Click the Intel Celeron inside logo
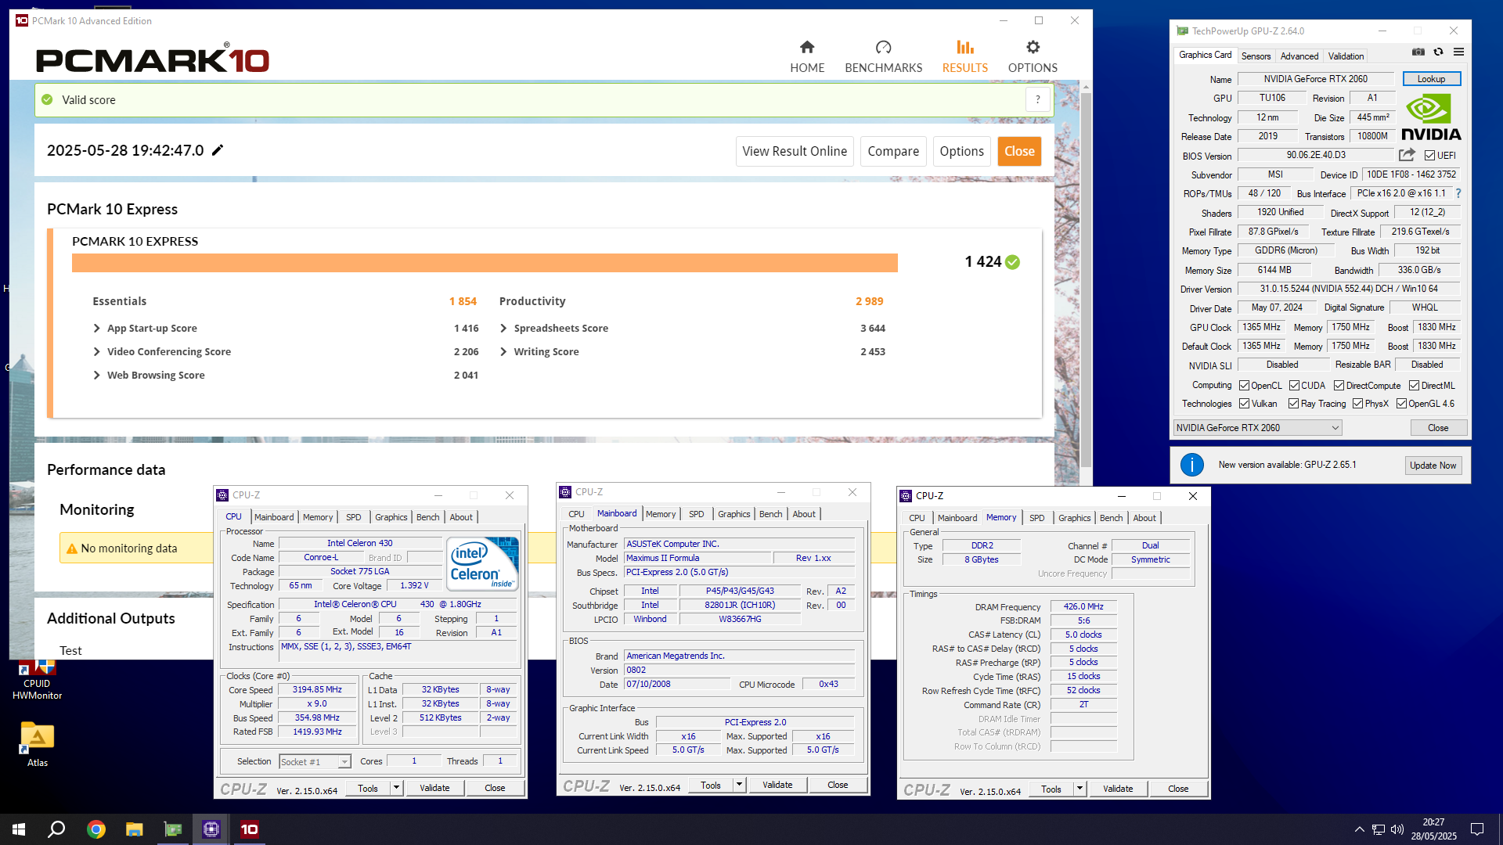 [x=482, y=563]
